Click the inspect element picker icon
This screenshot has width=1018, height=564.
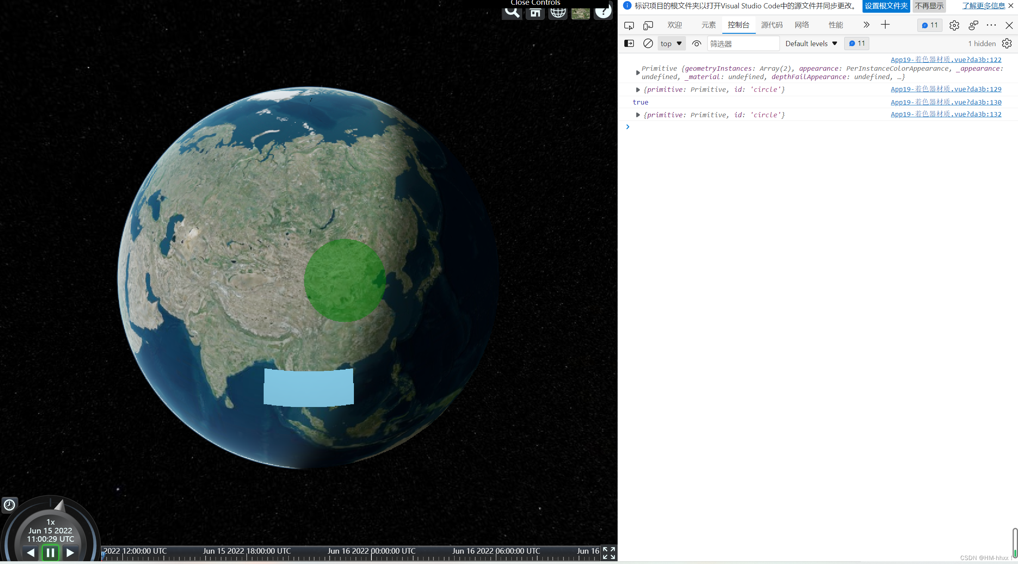629,25
